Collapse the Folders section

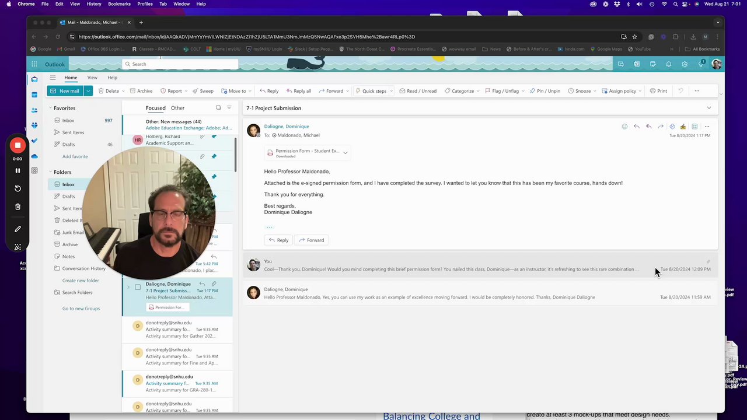tap(50, 172)
